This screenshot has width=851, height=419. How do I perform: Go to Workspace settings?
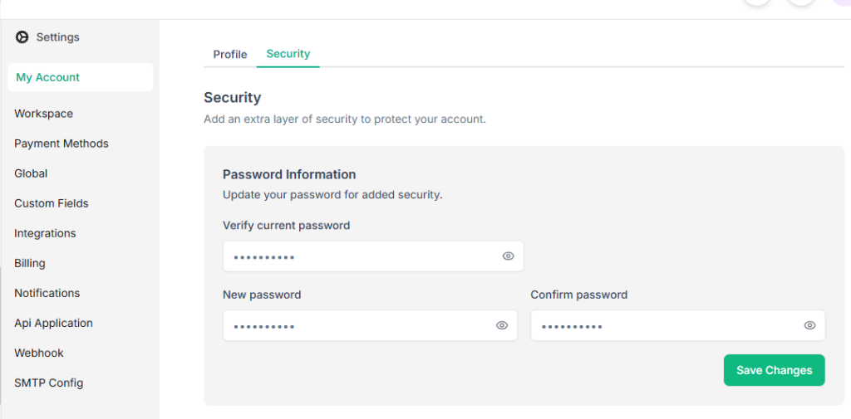point(44,114)
